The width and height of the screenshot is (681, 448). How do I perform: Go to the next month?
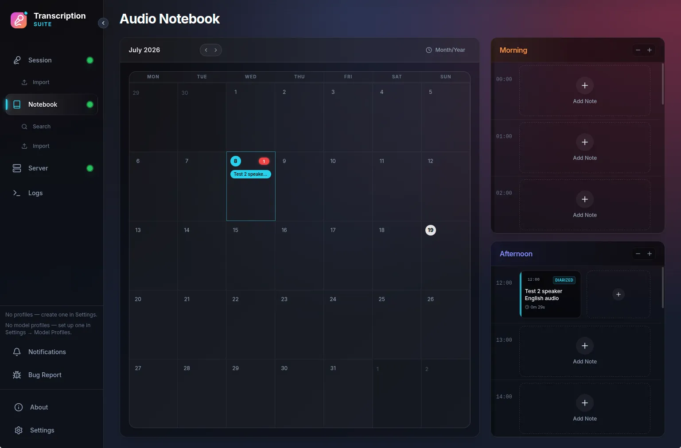[216, 50]
